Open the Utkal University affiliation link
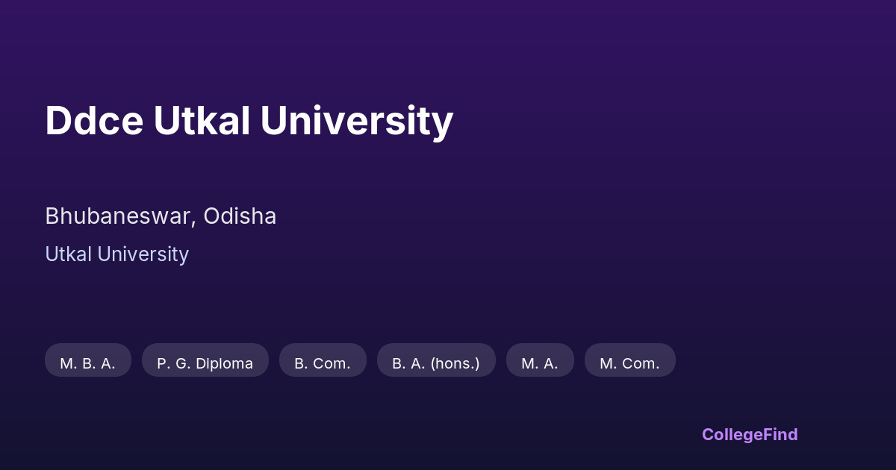The image size is (896, 470). [116, 254]
